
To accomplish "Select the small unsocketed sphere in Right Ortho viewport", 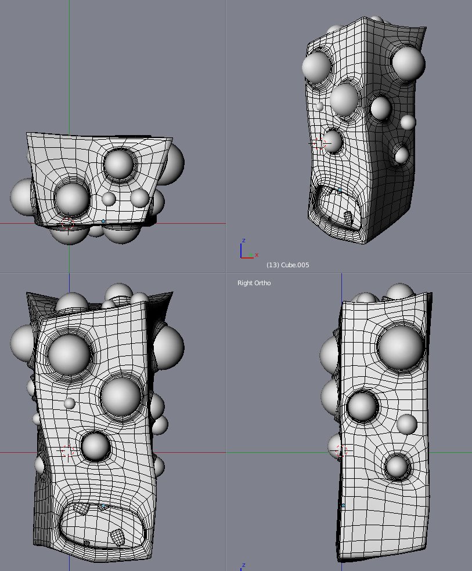I will coord(406,424).
